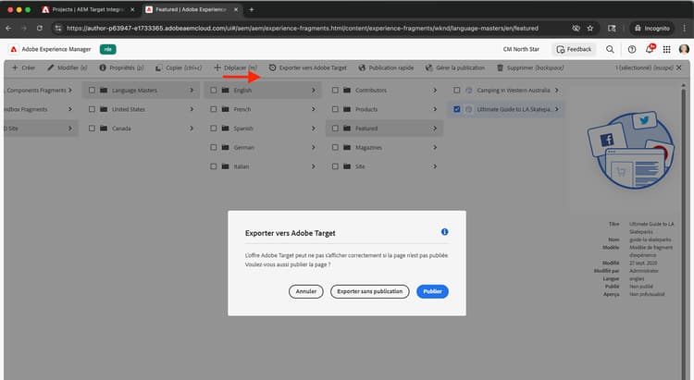
Task: Click Gérer la publication toolbar action
Action: click(x=455, y=67)
